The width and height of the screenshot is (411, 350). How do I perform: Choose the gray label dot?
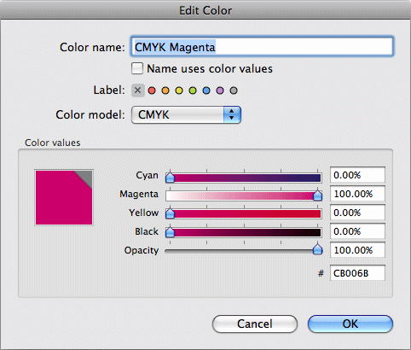coord(234,90)
